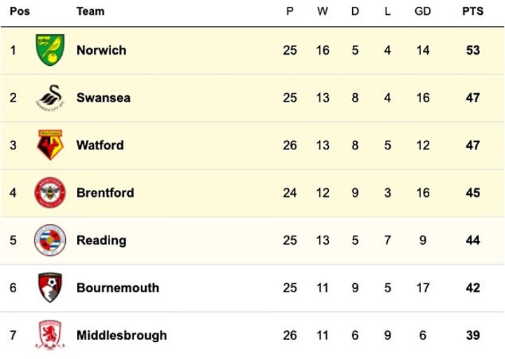The image size is (505, 359).
Task: Click the Middlesbrough lion crest
Action: (50, 334)
